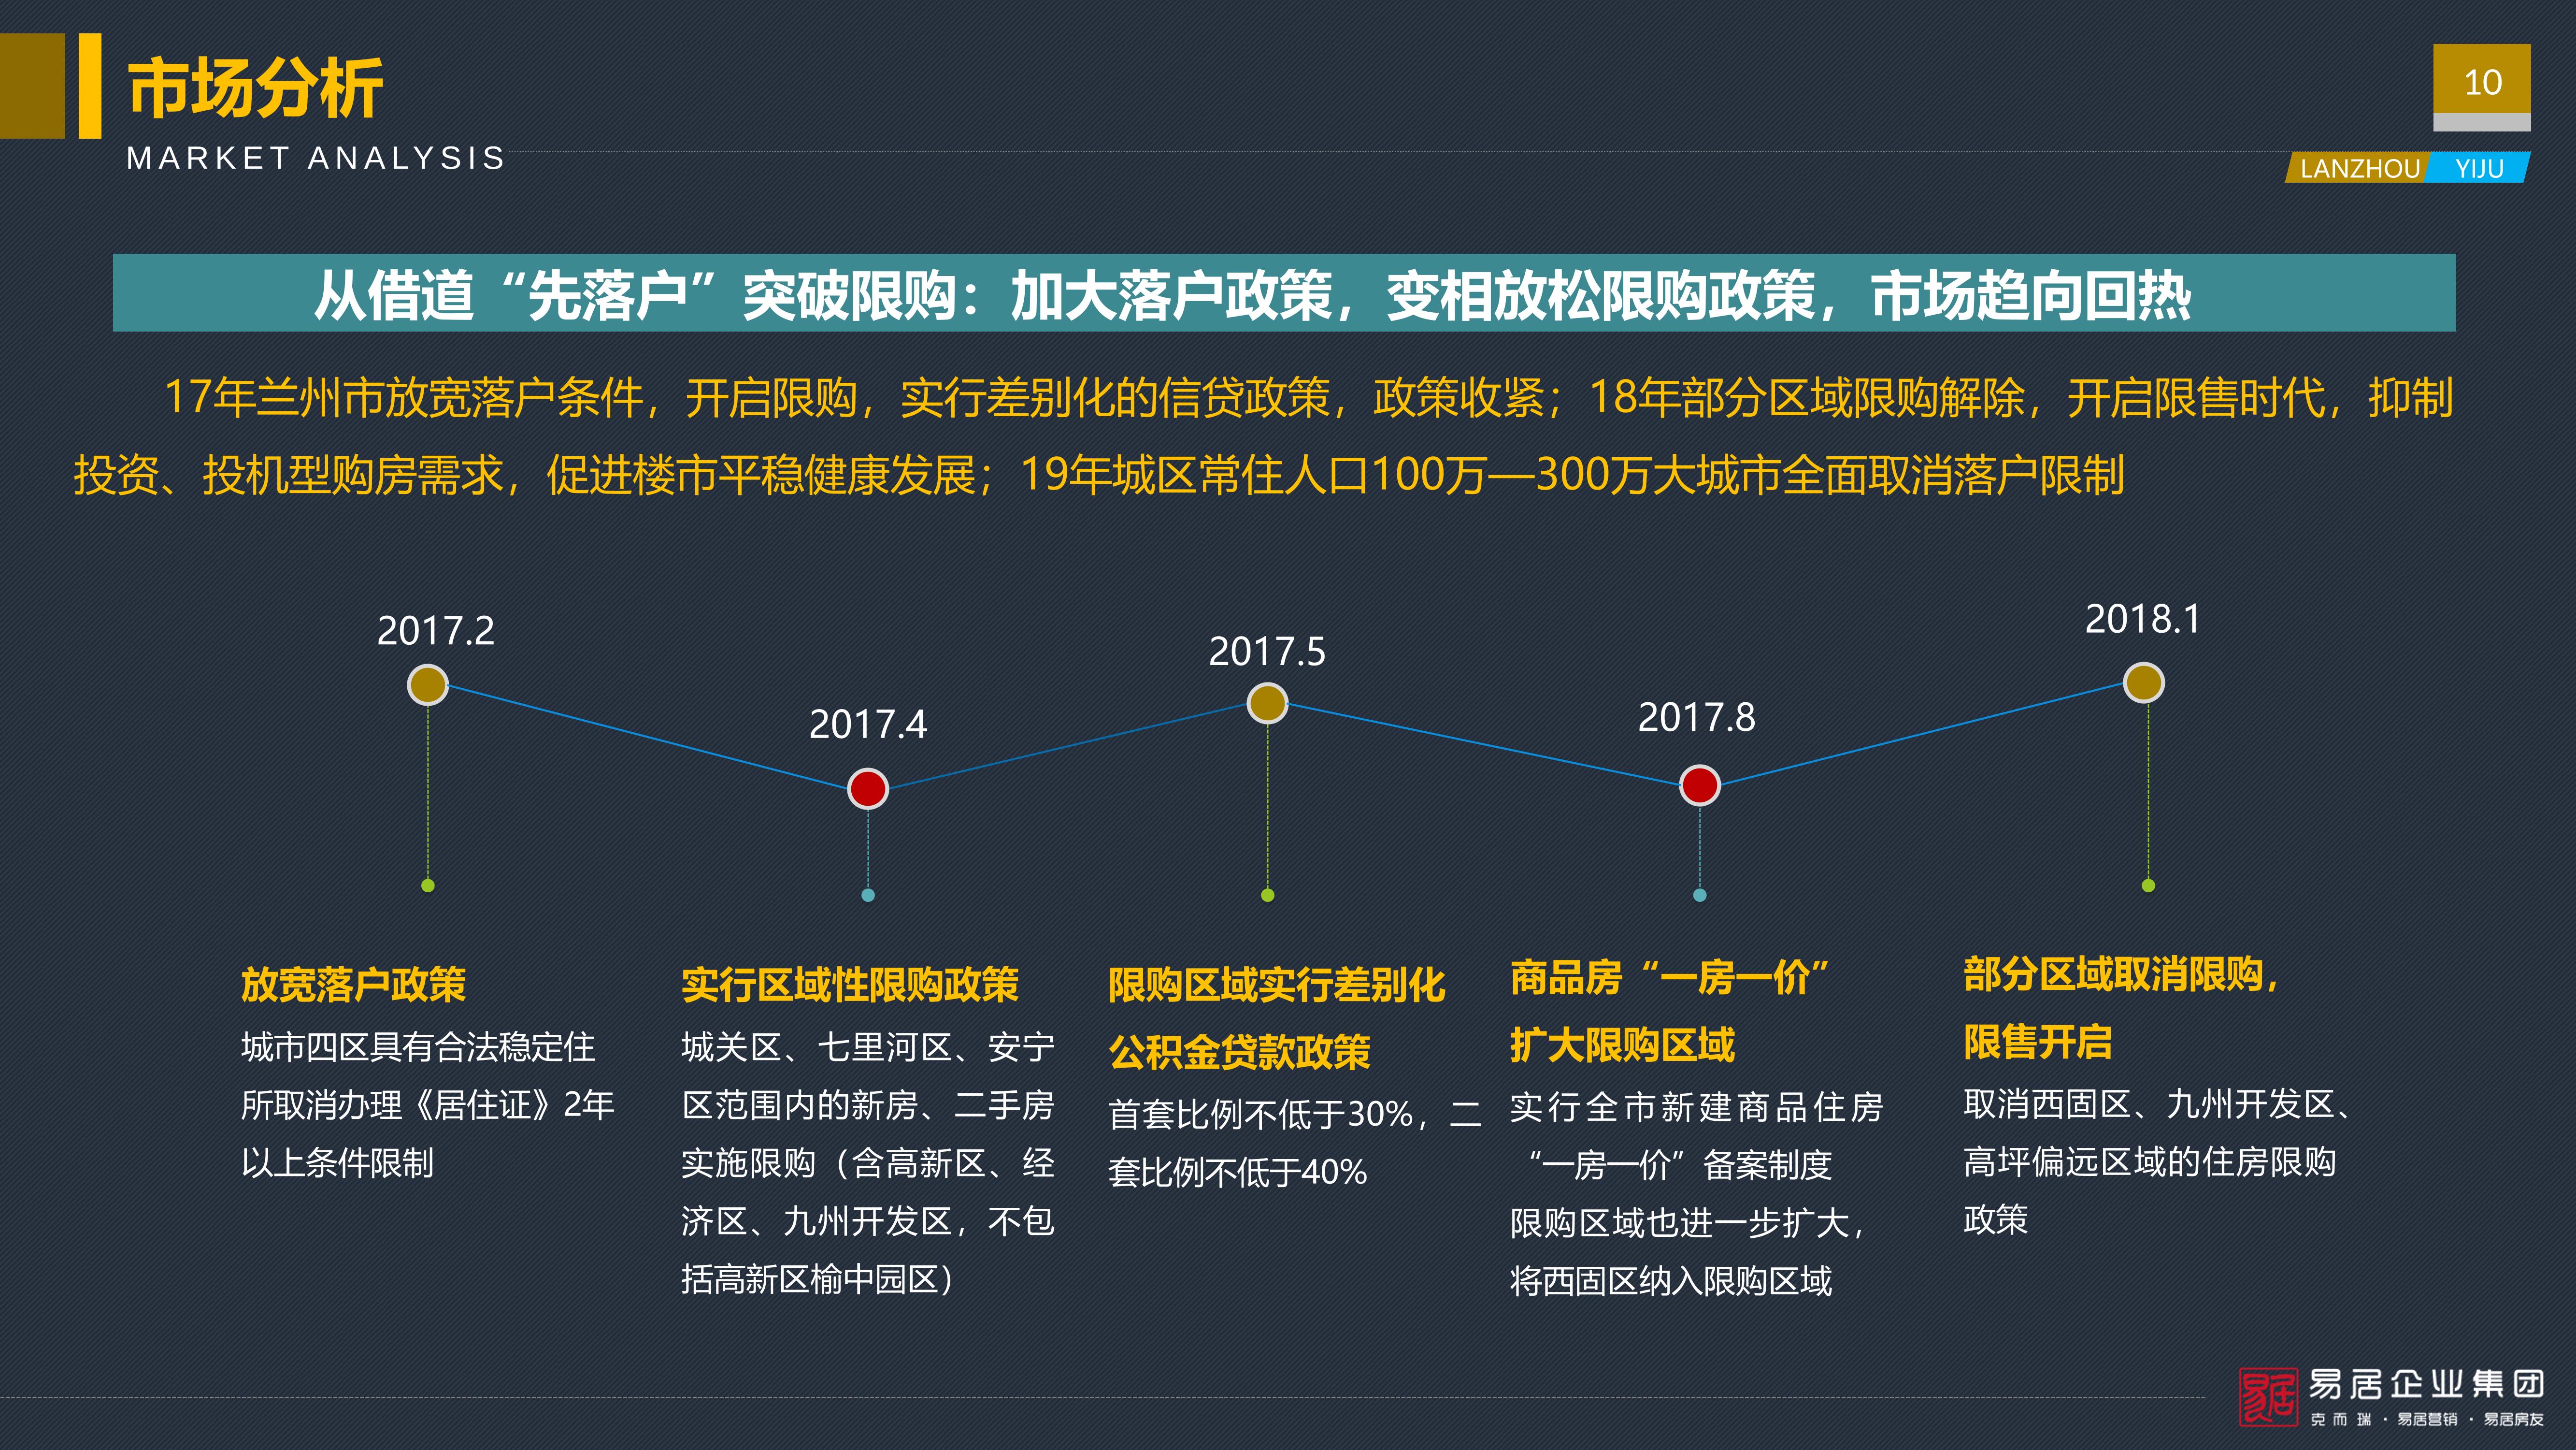Click the green dot beneath the 2018.1 marker

pos(2148,885)
